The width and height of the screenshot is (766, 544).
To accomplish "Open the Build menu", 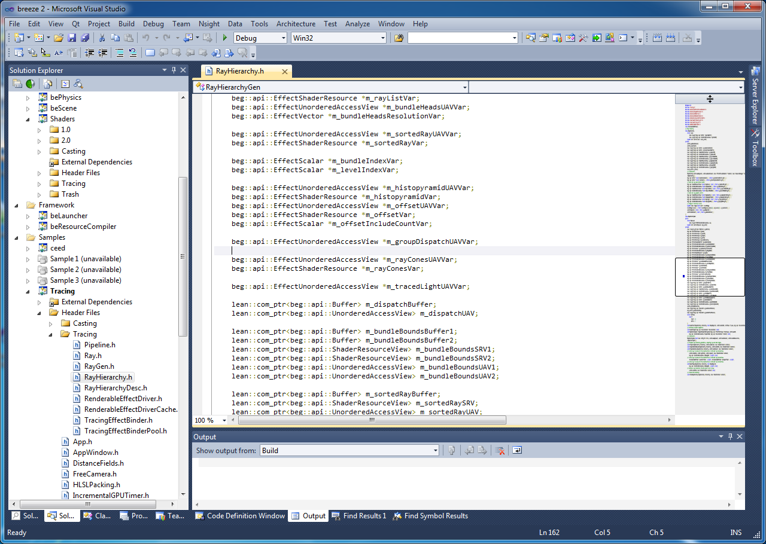I will [126, 24].
